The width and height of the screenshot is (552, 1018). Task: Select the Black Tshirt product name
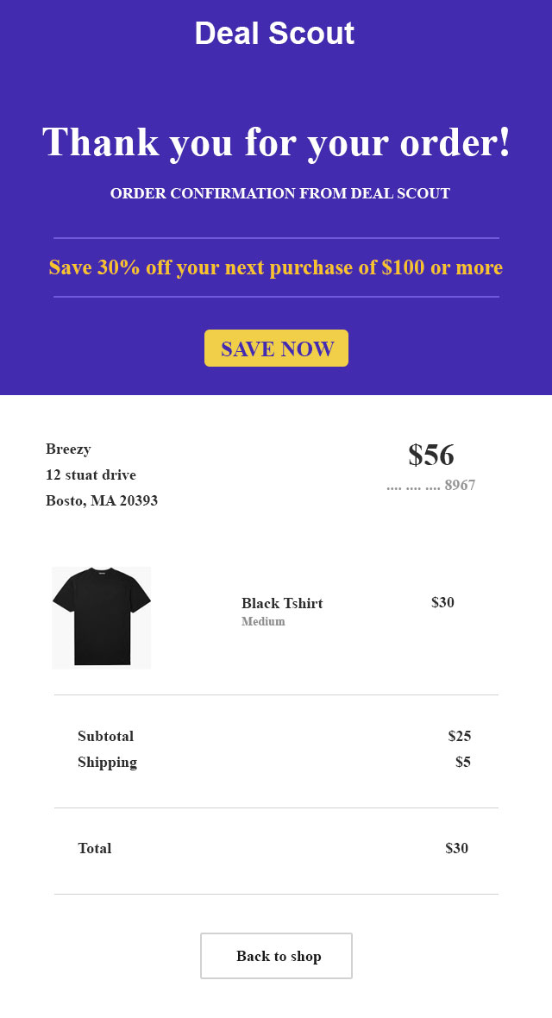tap(283, 603)
